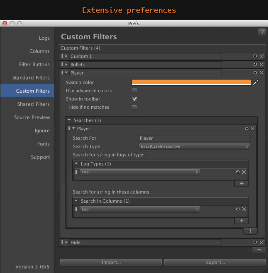
Task: Collapse the Search In Columns (1) list
Action: 76,201
